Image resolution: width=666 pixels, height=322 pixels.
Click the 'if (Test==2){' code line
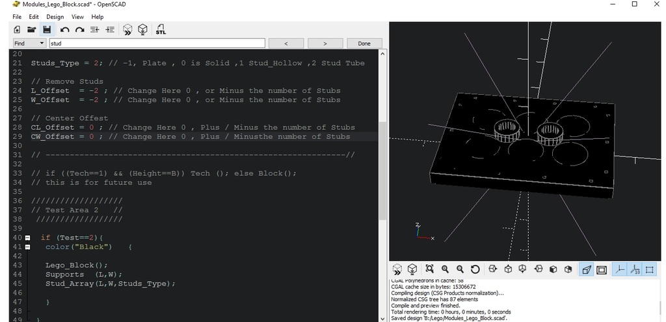click(x=72, y=238)
